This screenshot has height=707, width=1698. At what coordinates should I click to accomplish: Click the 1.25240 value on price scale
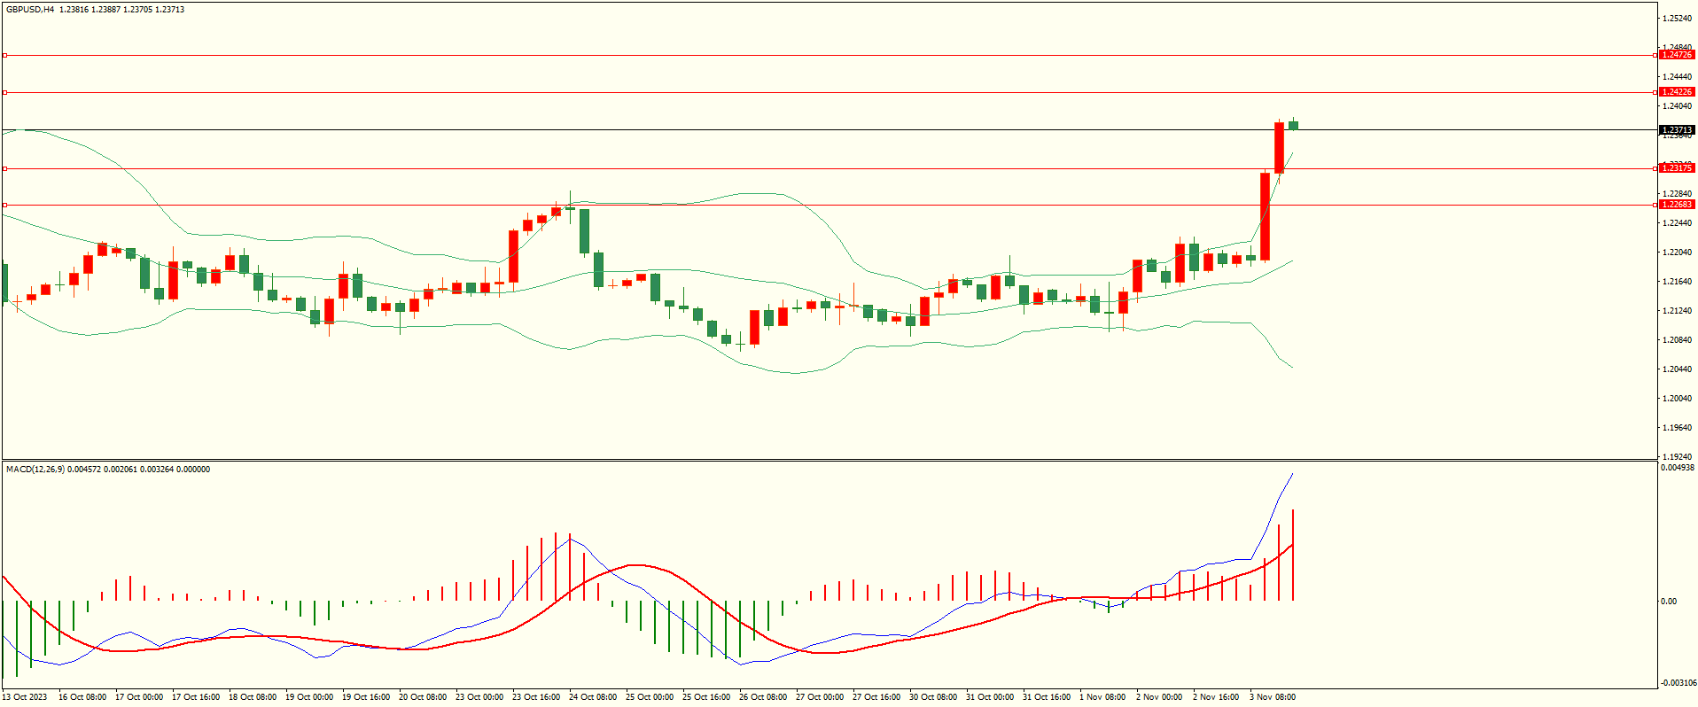pyautogui.click(x=1677, y=19)
